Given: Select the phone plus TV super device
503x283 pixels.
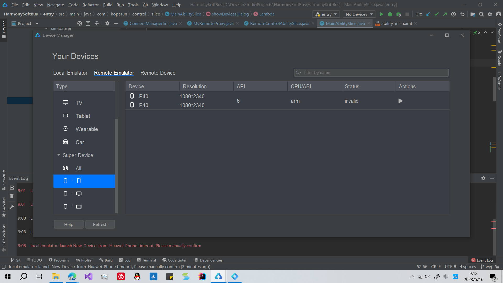Looking at the screenshot, I should pyautogui.click(x=84, y=194).
